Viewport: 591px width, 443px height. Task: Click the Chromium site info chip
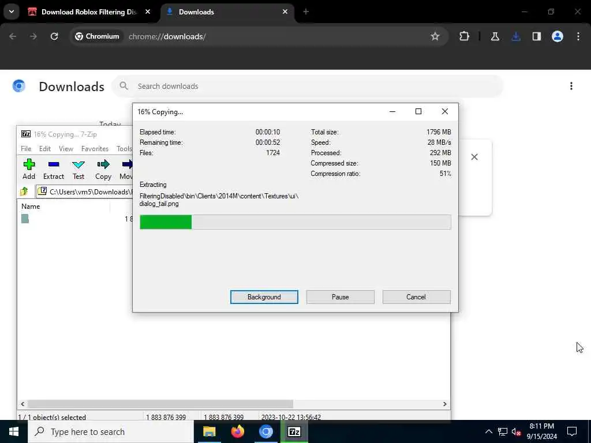[x=97, y=36]
